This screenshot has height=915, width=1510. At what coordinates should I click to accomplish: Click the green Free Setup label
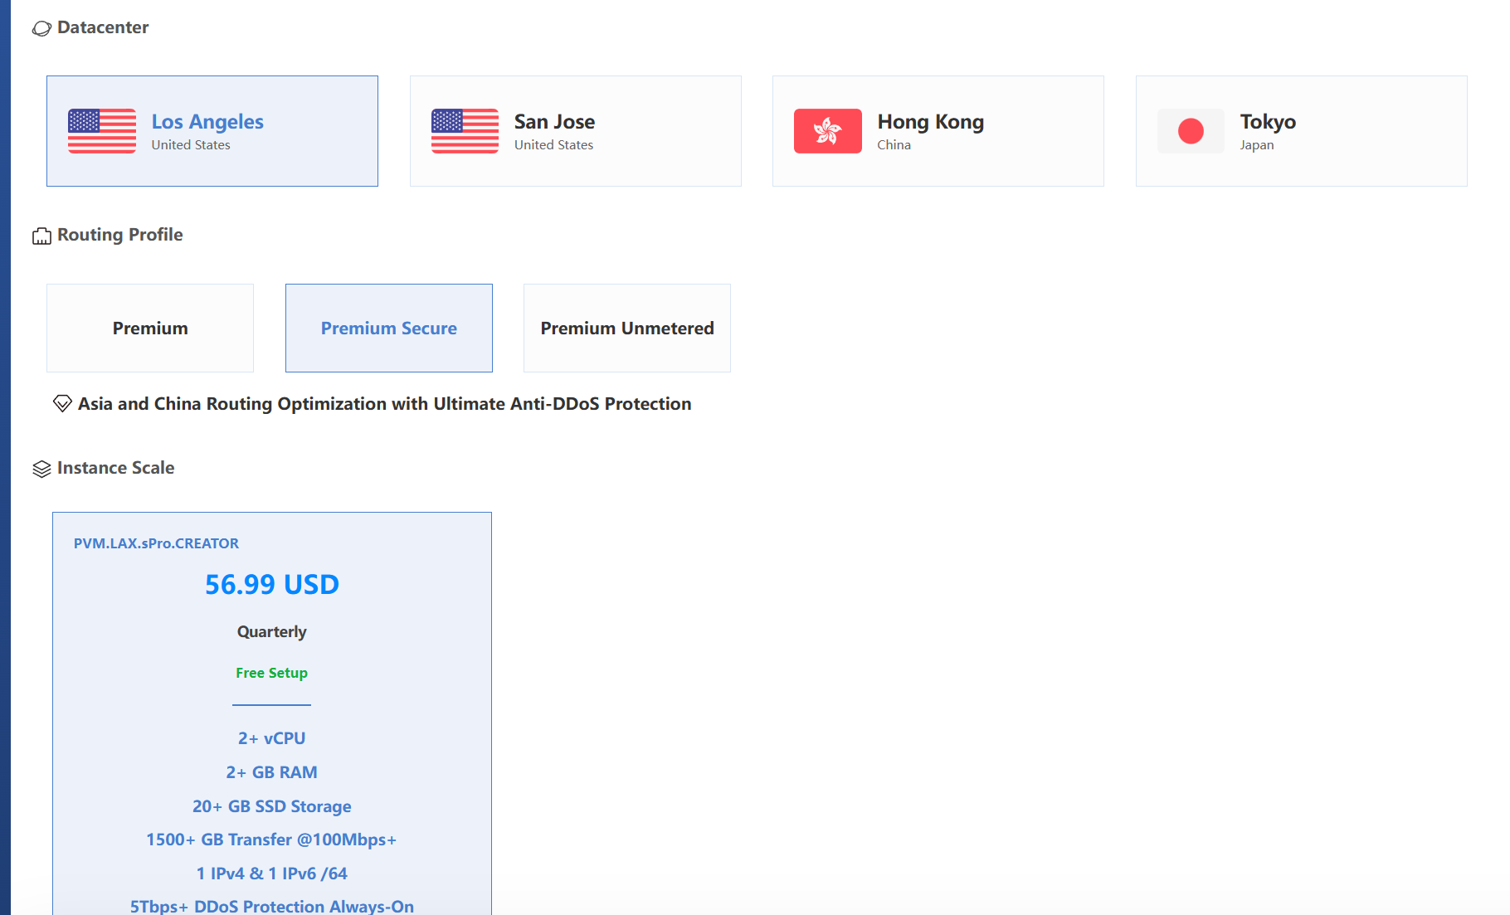[x=271, y=673]
